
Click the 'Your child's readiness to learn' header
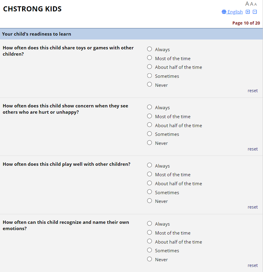coord(37,34)
